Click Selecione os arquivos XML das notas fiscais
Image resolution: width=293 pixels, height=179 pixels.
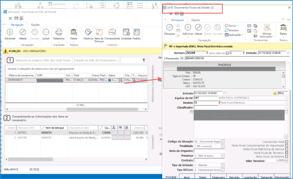point(43,60)
